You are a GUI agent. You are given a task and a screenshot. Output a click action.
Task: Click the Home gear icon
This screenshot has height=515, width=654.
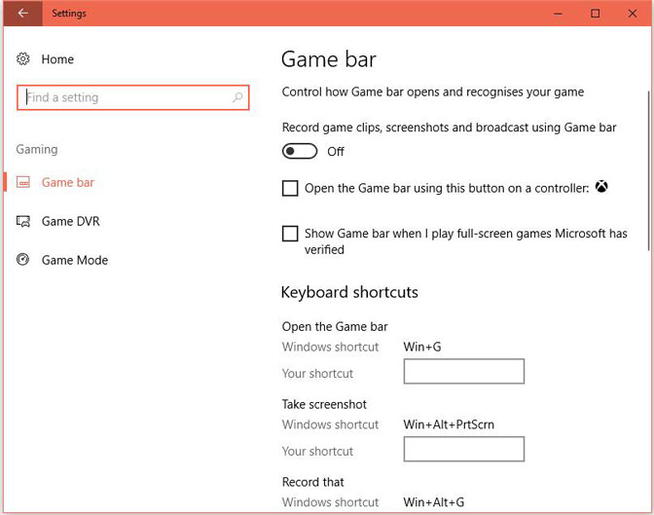coord(23,59)
